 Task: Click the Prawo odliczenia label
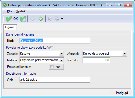pos(19,67)
